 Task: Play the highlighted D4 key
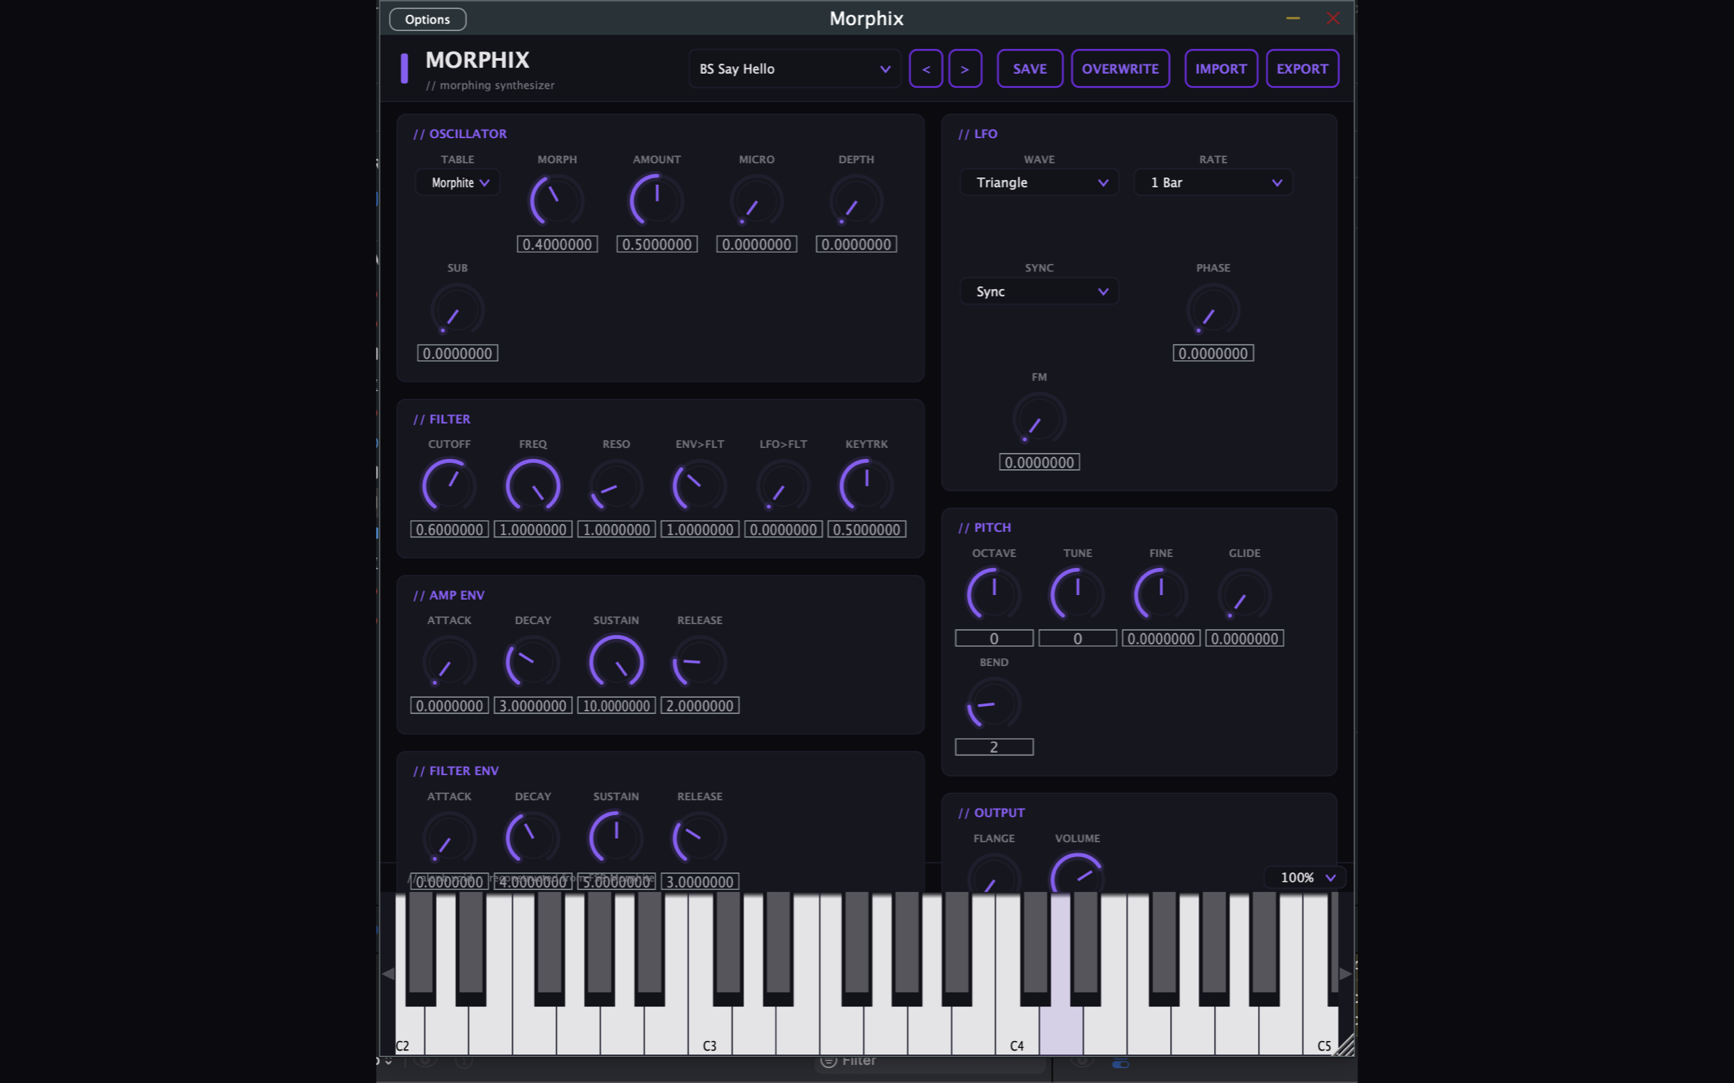[1061, 1032]
